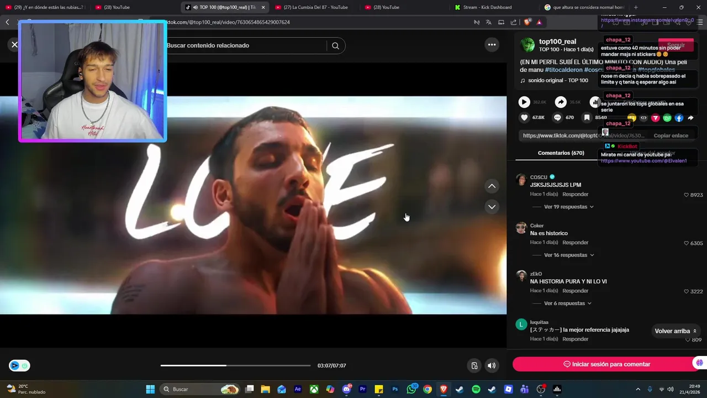Click the video progress bar

(235, 365)
